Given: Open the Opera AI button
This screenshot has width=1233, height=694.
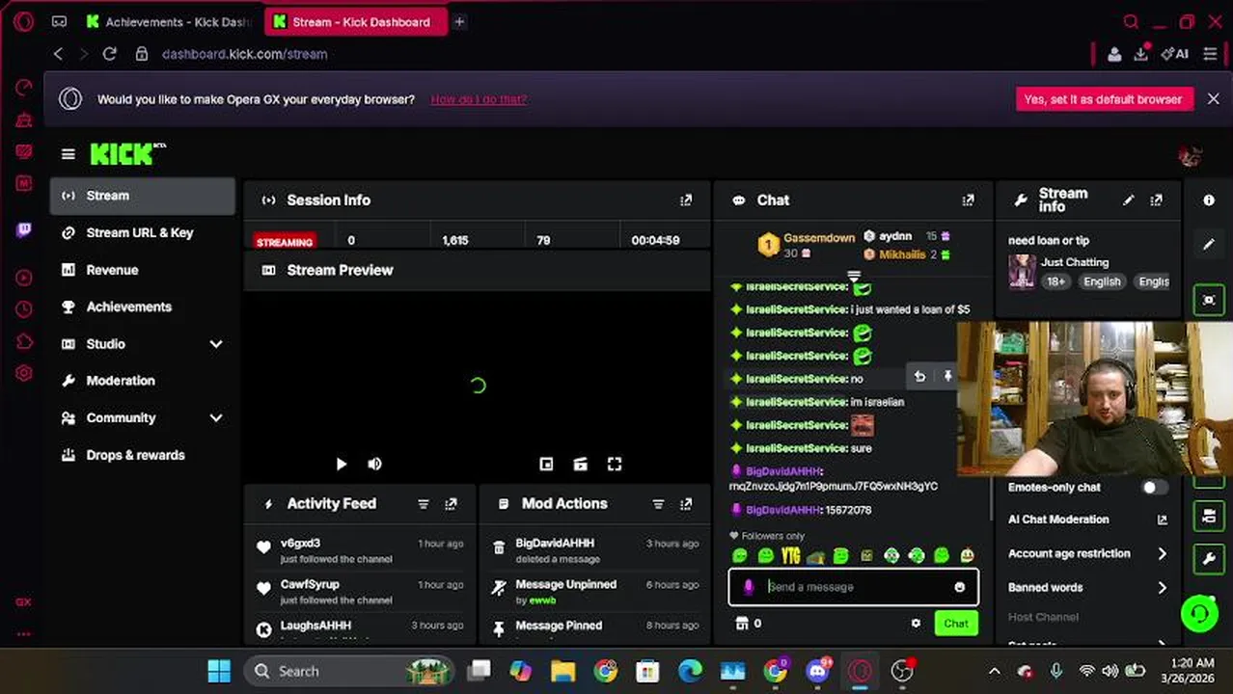Looking at the screenshot, I should coord(1175,54).
